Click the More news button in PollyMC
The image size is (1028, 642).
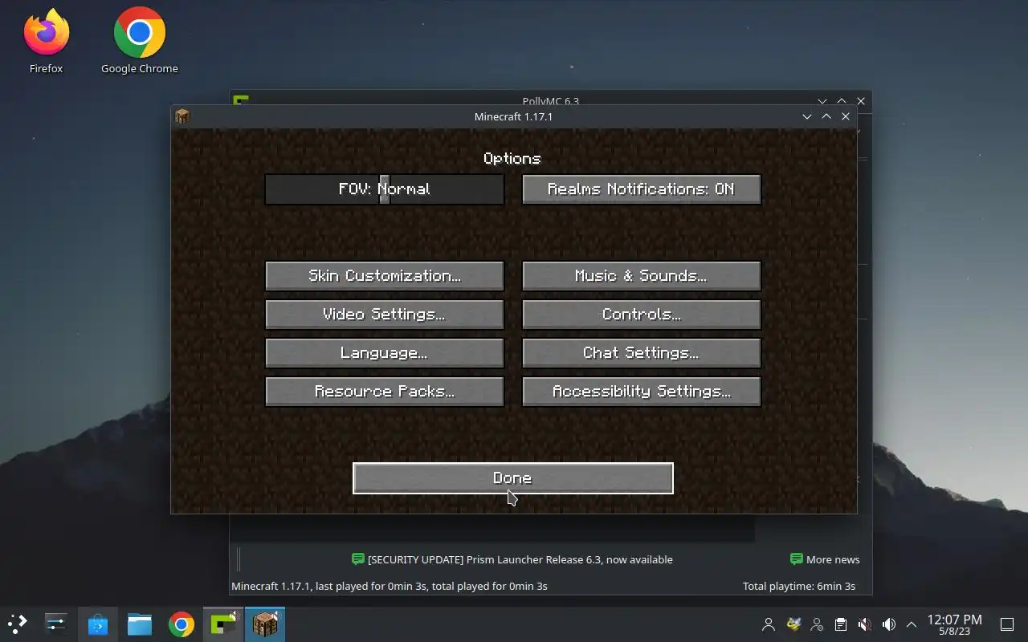(x=825, y=559)
